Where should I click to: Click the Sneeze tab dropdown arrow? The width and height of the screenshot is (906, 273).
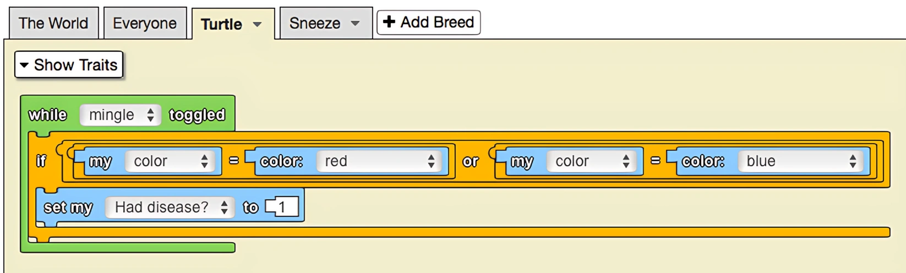coord(355,24)
